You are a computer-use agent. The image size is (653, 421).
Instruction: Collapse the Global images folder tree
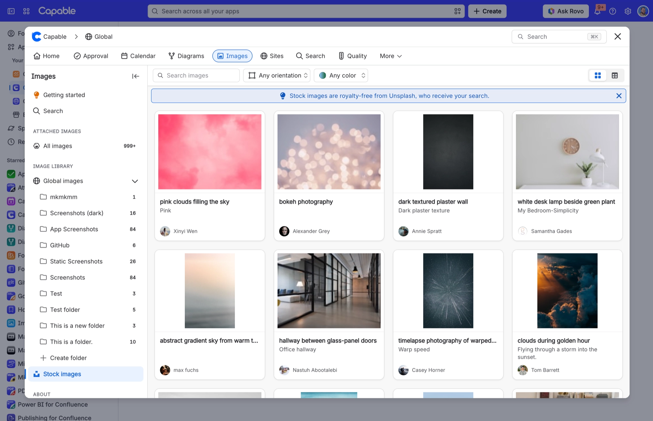click(135, 181)
